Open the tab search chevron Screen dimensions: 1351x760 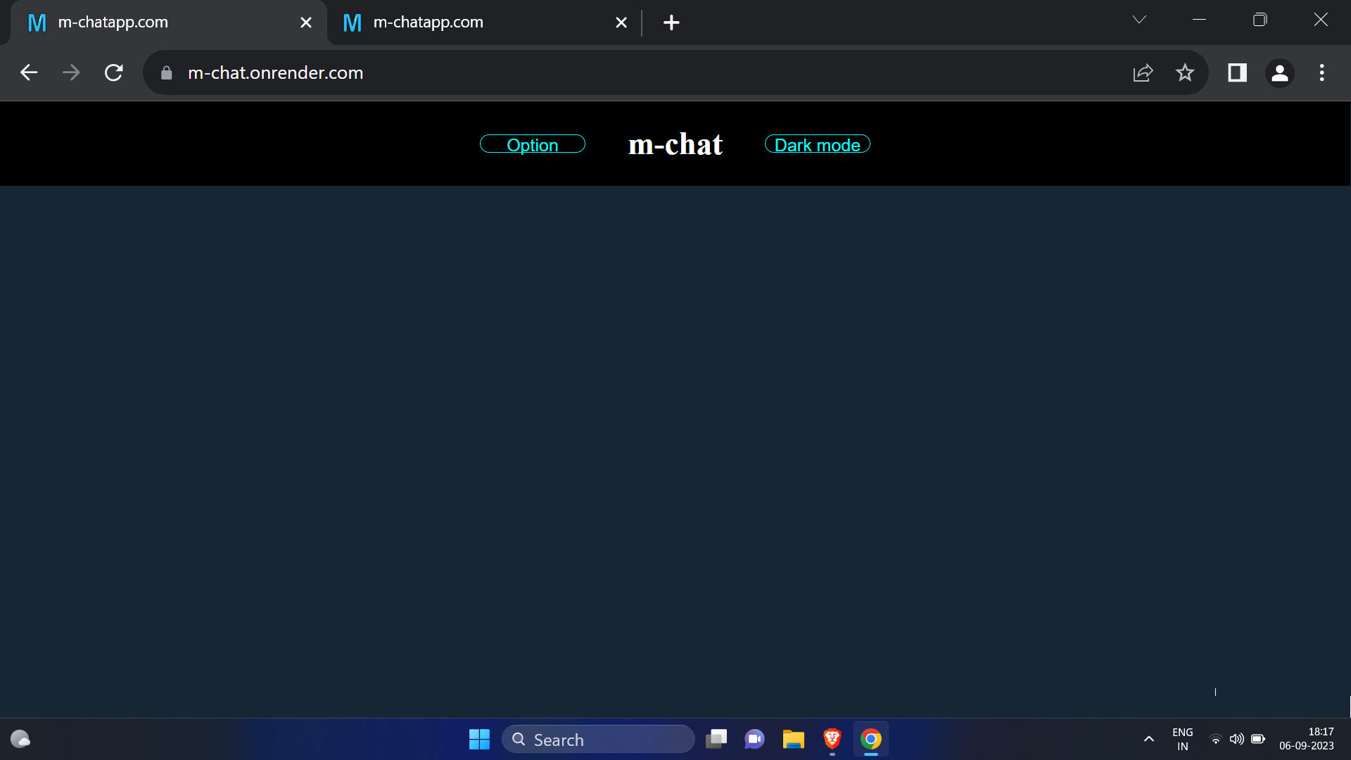click(x=1139, y=19)
